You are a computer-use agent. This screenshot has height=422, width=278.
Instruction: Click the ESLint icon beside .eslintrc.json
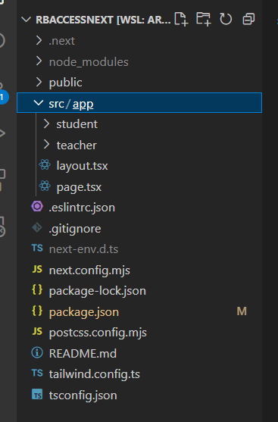pos(37,207)
